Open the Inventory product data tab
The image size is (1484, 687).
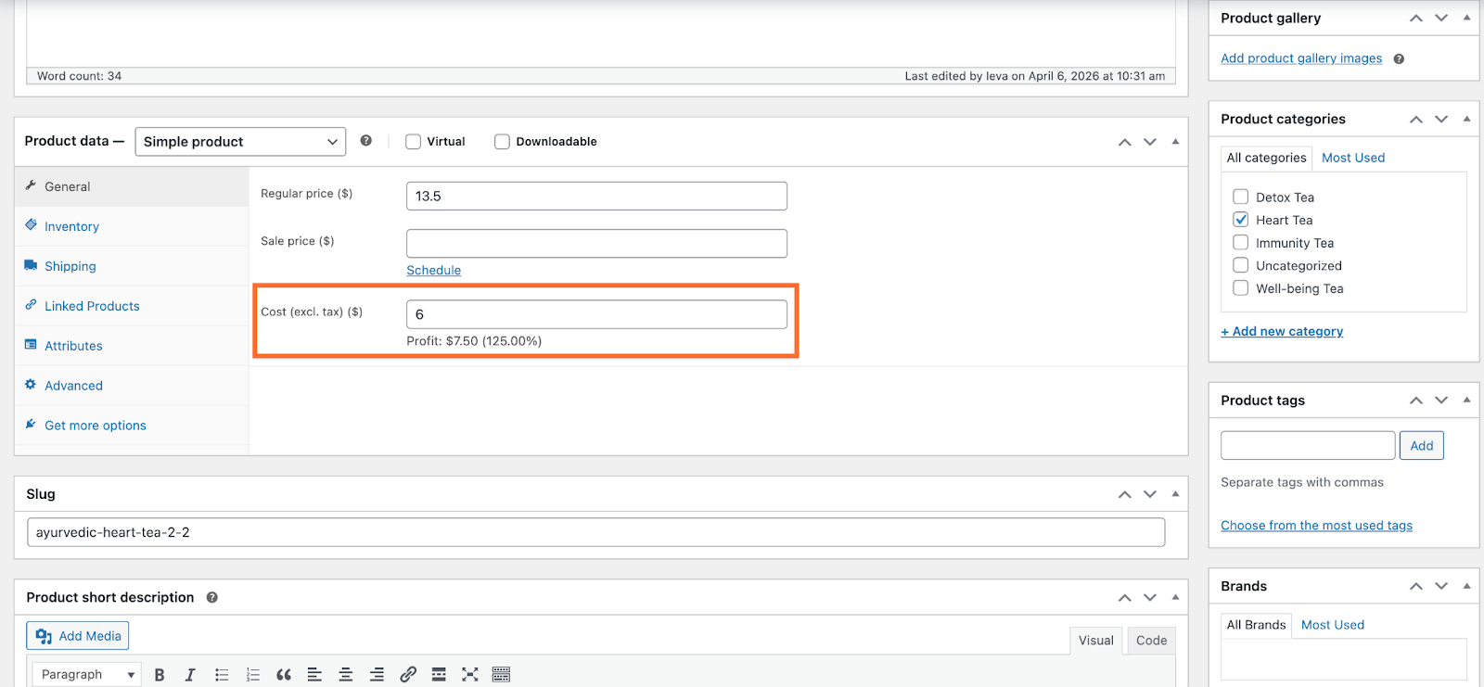pyautogui.click(x=132, y=226)
